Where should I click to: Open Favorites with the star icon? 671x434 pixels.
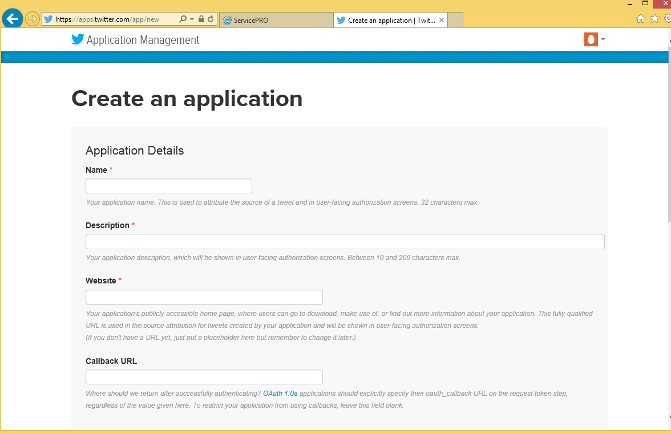(654, 19)
